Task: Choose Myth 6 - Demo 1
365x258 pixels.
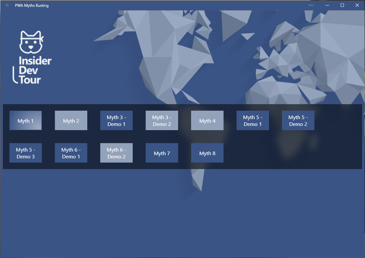Action: 71,153
